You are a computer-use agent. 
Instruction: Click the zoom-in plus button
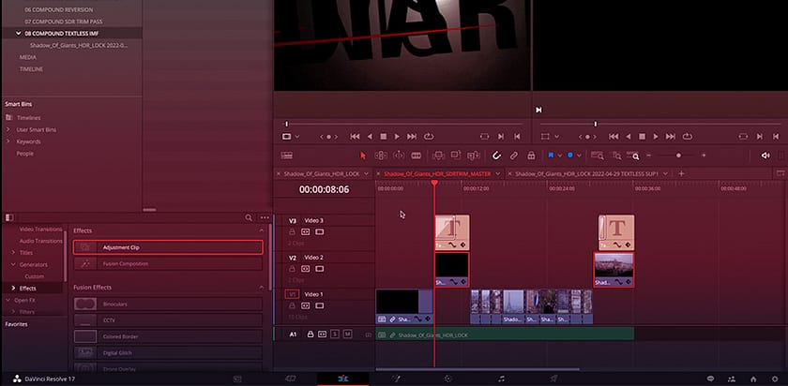pos(704,156)
